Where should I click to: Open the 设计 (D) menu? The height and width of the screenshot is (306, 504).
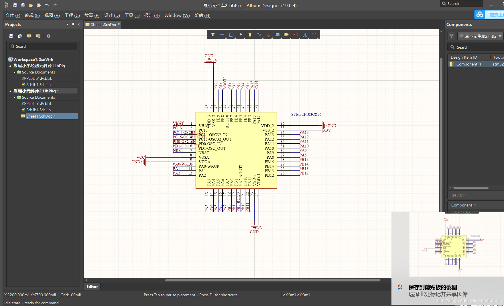(112, 15)
